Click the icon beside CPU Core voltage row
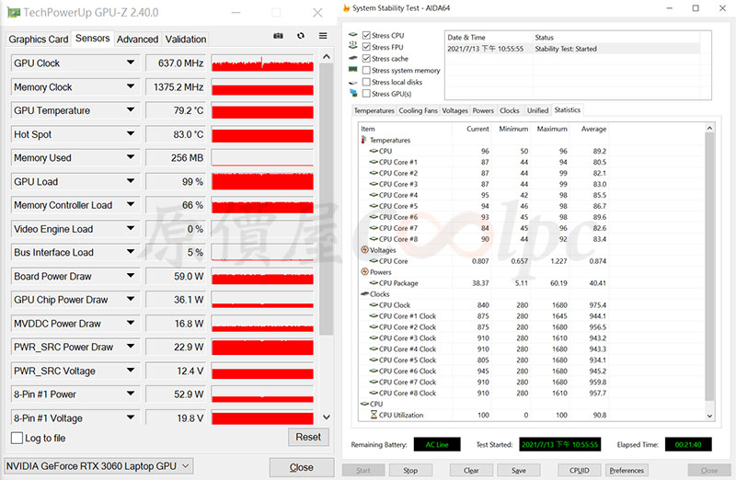This screenshot has height=480, width=736. click(374, 261)
